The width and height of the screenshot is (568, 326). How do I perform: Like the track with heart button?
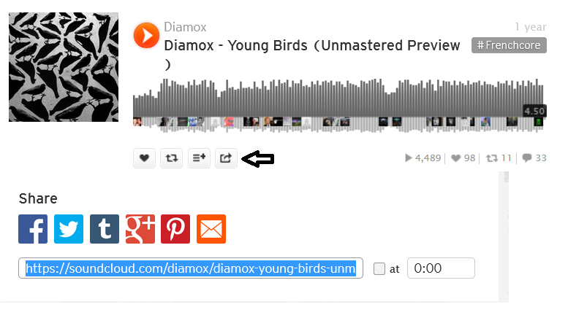pyautogui.click(x=144, y=158)
